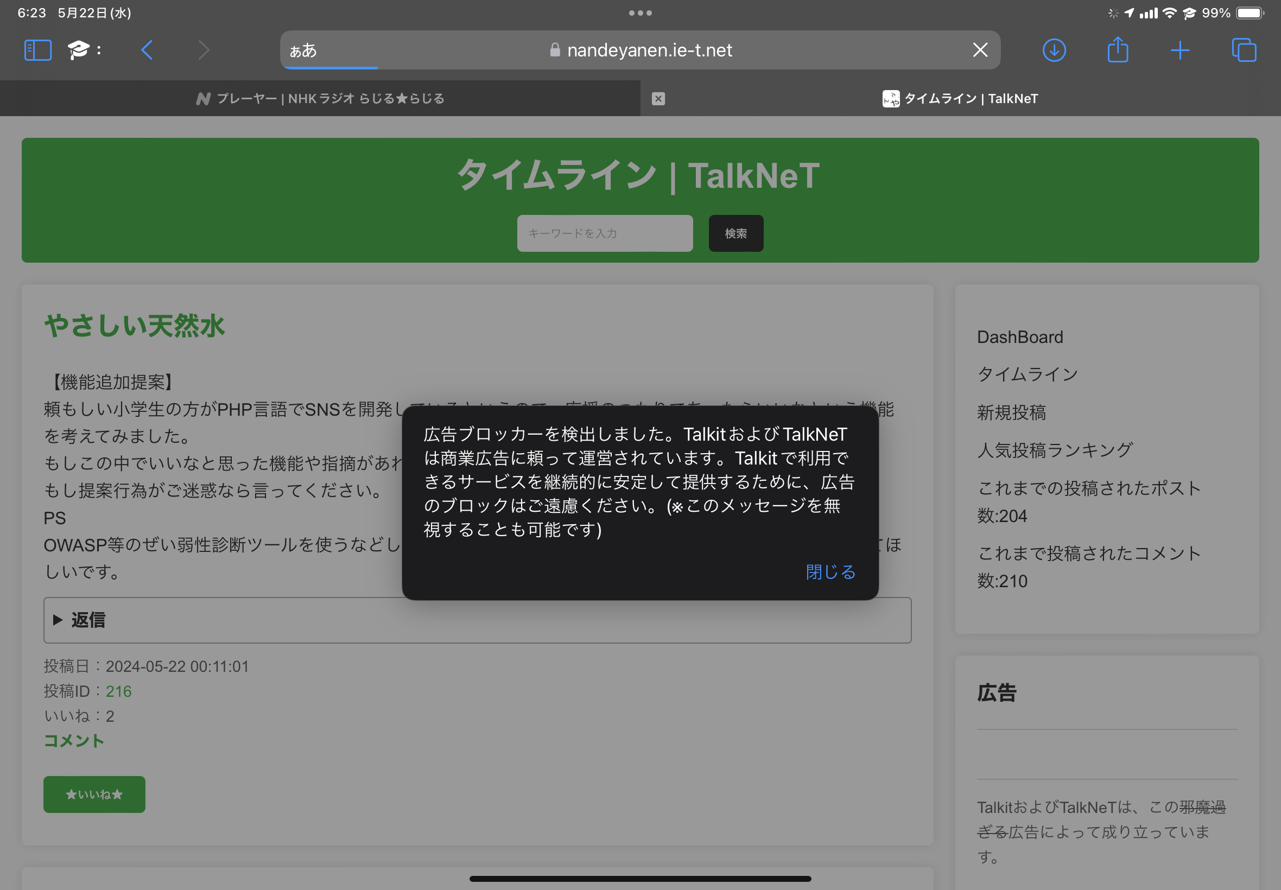Click the タイムライン | TalkNeT page heading
This screenshot has height=890, width=1281.
point(638,175)
